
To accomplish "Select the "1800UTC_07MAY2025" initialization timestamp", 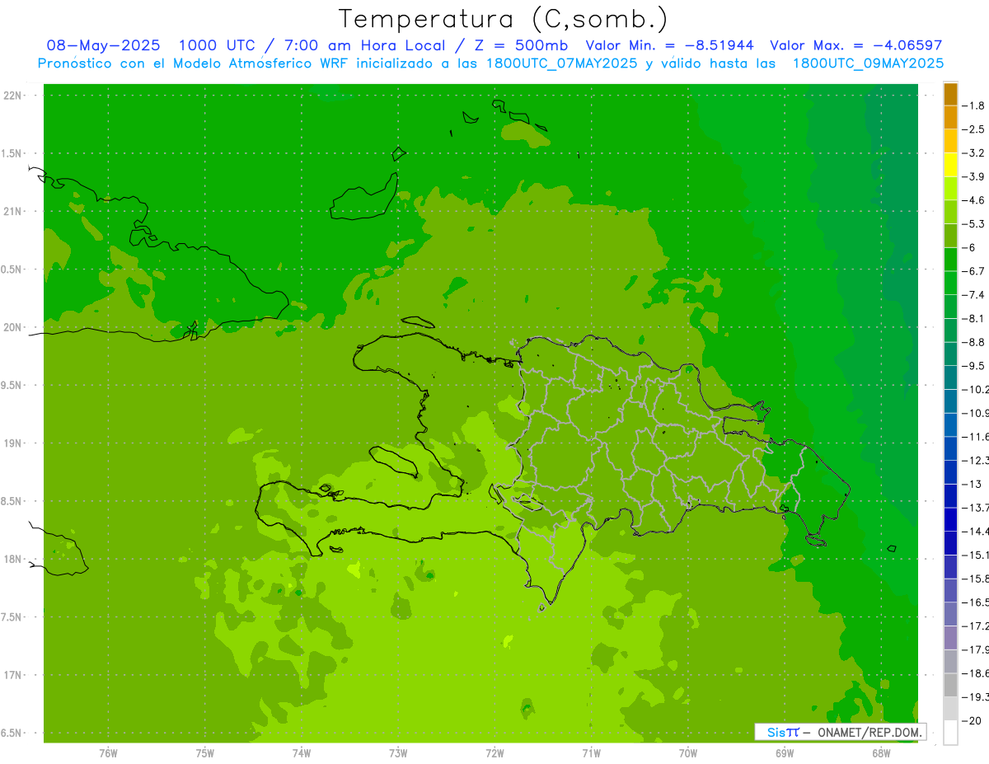I will pyautogui.click(x=562, y=63).
